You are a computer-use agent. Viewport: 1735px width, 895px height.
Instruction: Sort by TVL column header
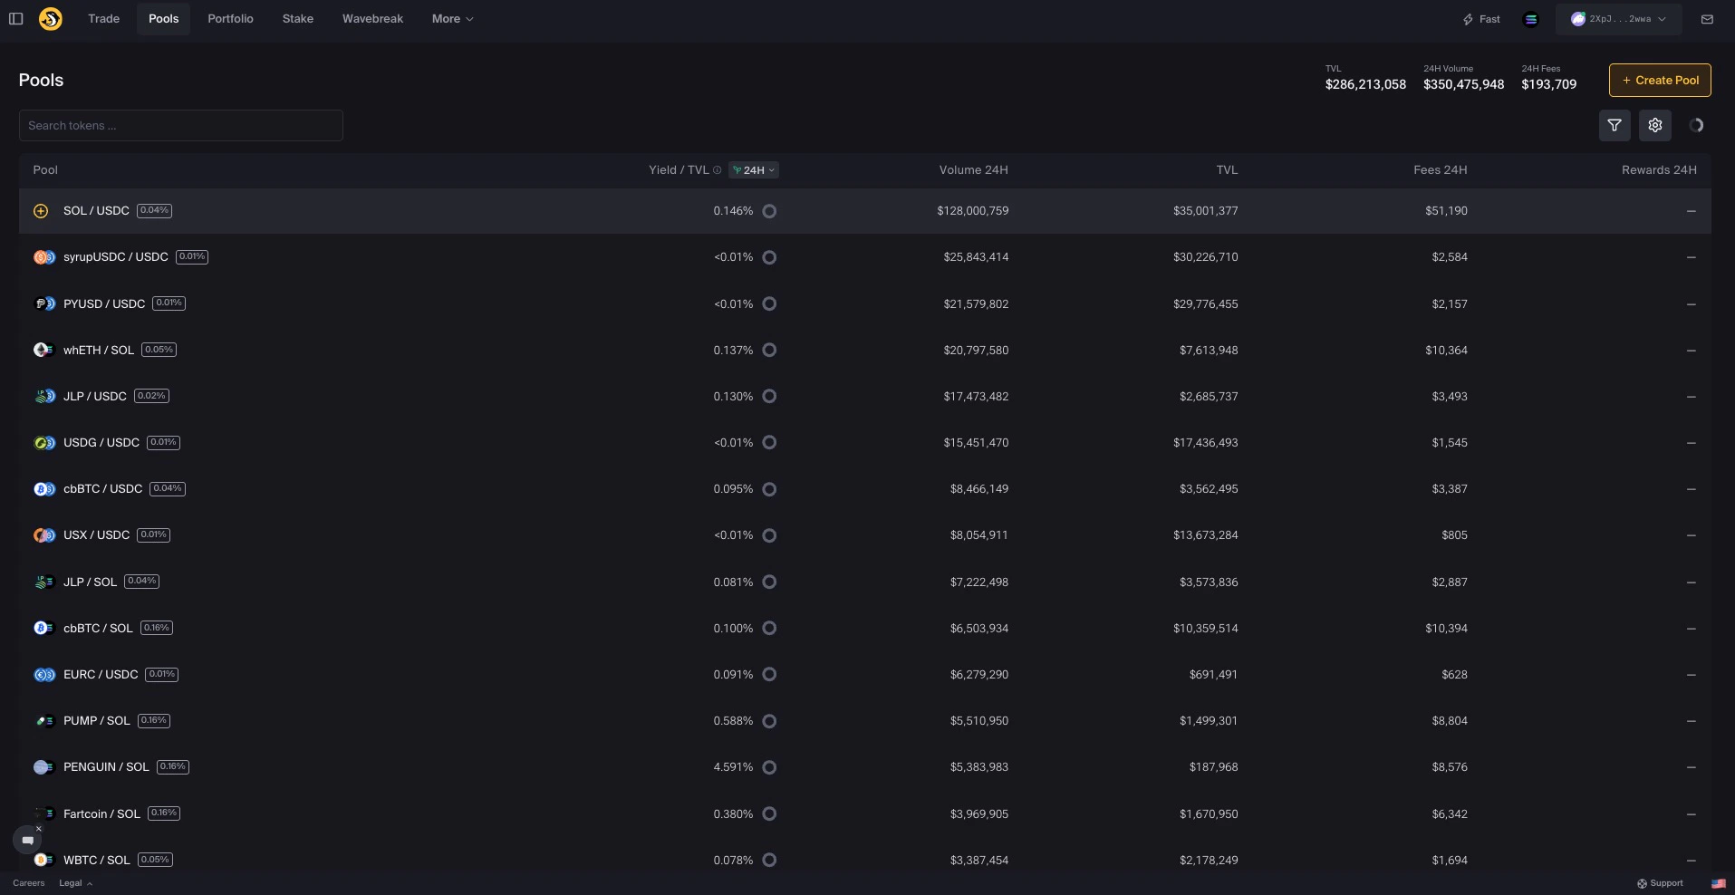click(1227, 170)
